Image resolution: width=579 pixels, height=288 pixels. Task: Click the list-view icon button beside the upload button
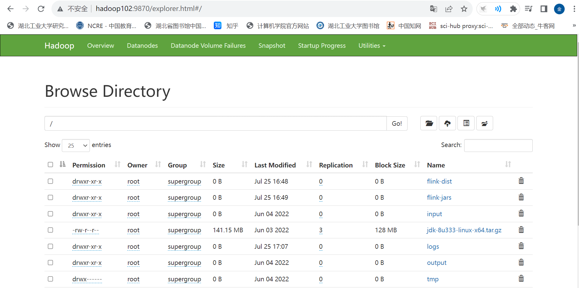pyautogui.click(x=466, y=123)
